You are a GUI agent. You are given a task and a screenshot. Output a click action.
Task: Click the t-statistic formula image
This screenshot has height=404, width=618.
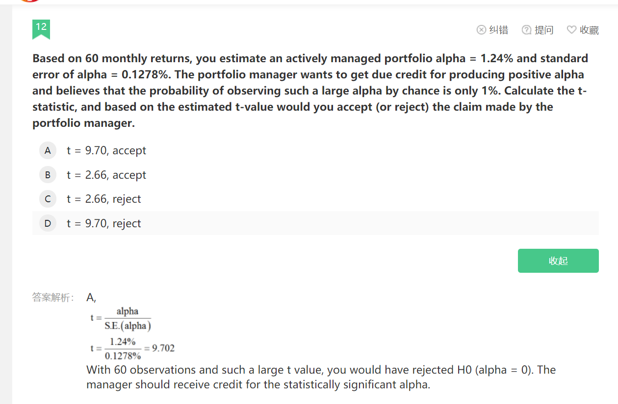(132, 334)
